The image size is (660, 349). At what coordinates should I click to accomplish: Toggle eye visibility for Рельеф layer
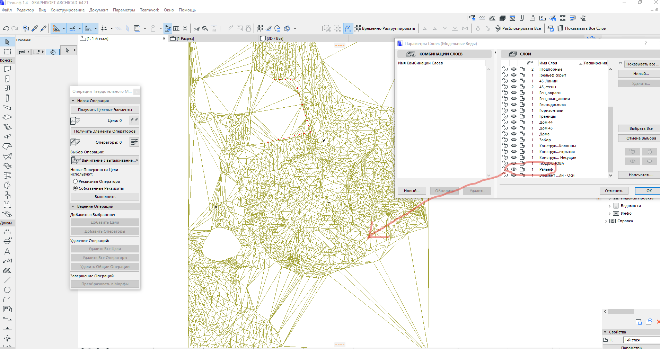click(x=514, y=169)
